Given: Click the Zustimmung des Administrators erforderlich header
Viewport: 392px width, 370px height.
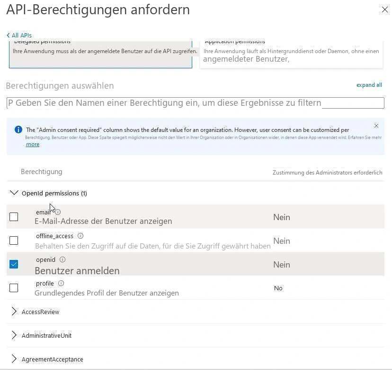Looking at the screenshot, I should pos(327,173).
